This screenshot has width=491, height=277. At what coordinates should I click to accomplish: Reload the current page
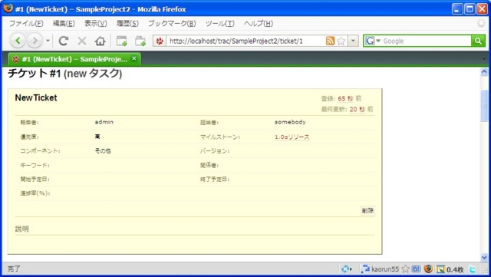64,41
